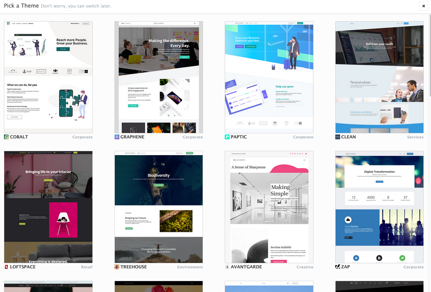
Task: Select the AVANTGARDE "A" logo icon
Action: [x=227, y=267]
